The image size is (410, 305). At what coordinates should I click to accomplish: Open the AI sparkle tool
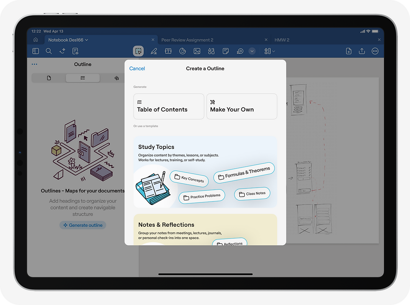point(62,51)
